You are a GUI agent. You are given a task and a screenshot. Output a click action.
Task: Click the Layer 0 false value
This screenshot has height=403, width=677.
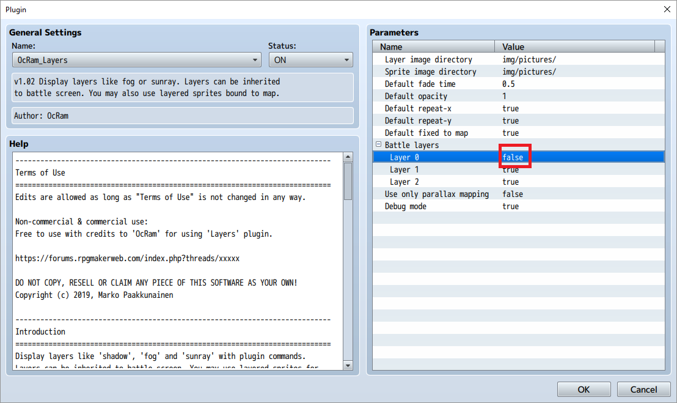click(x=513, y=157)
